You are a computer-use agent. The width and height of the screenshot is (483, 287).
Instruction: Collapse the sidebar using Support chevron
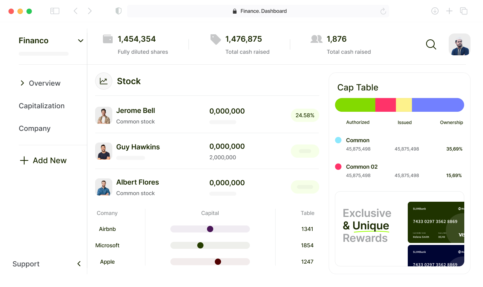[79, 264]
